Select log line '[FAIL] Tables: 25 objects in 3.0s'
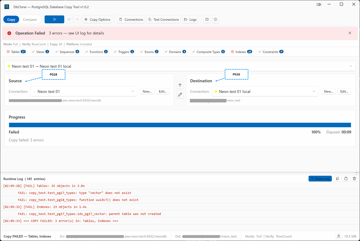Screen dimensions: 360x241 [x=180, y=186]
